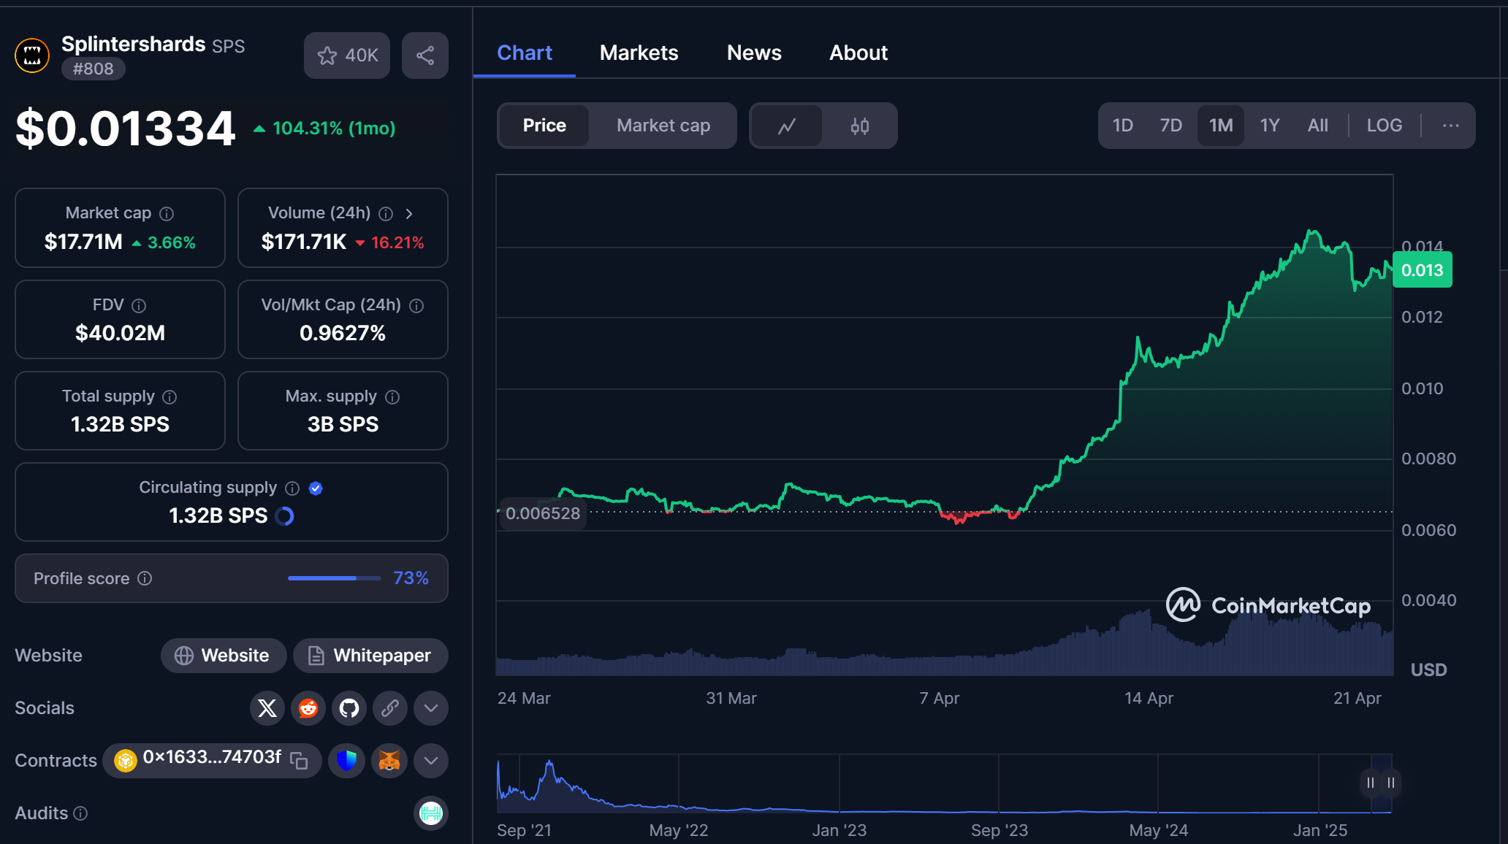Choose the line chart type
This screenshot has width=1508, height=844.
click(x=787, y=126)
